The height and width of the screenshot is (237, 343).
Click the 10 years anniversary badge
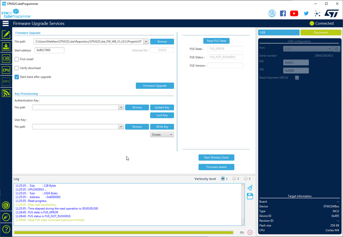point(272,13)
